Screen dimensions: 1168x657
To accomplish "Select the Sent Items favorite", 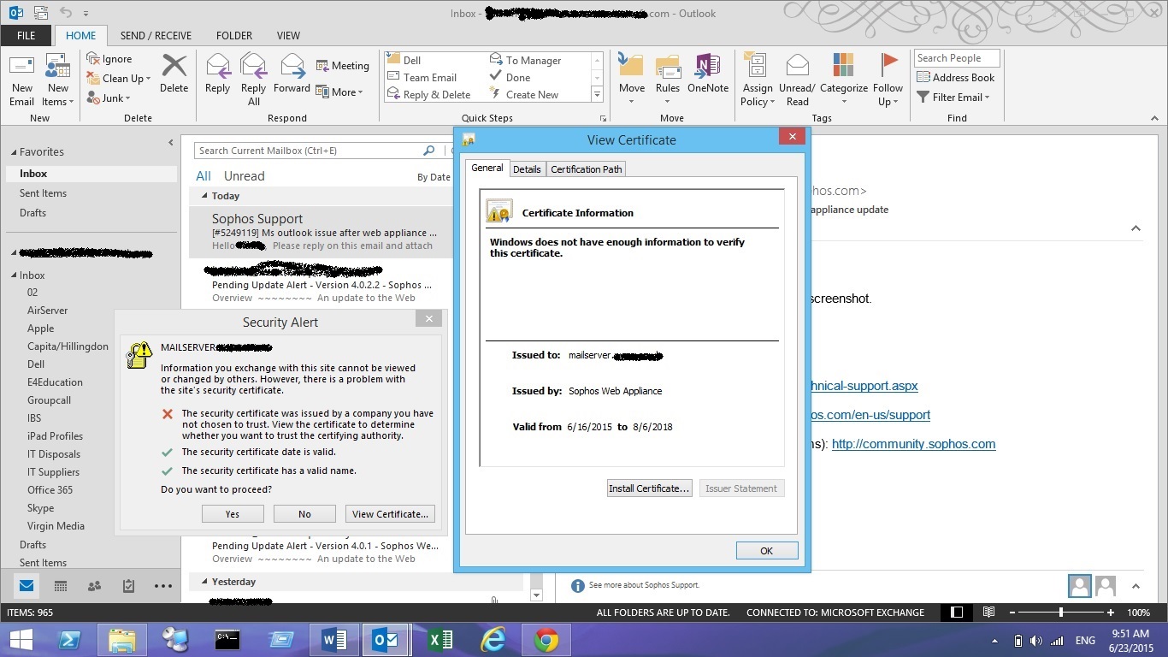I will coord(43,193).
